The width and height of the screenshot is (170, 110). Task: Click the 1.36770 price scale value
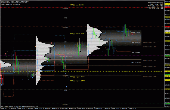[167, 2]
